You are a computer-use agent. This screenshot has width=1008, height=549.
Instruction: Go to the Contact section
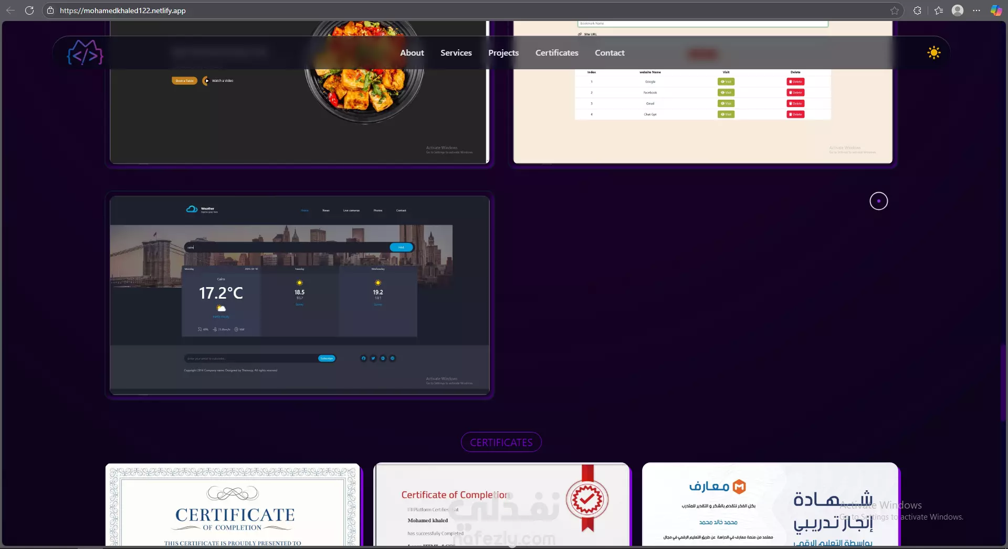click(610, 53)
